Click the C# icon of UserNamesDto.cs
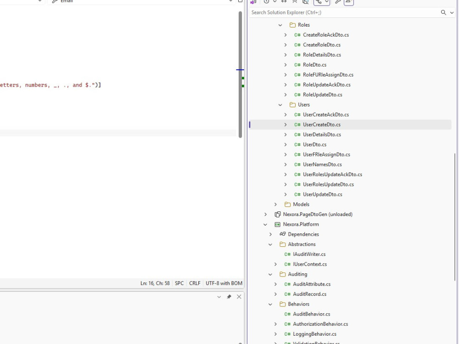The width and height of the screenshot is (459, 344). point(297,164)
